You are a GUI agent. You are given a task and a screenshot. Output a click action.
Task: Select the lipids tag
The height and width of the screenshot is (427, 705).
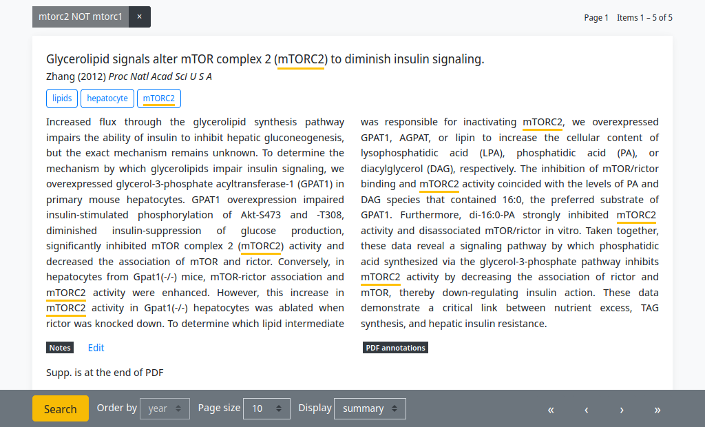pyautogui.click(x=61, y=98)
